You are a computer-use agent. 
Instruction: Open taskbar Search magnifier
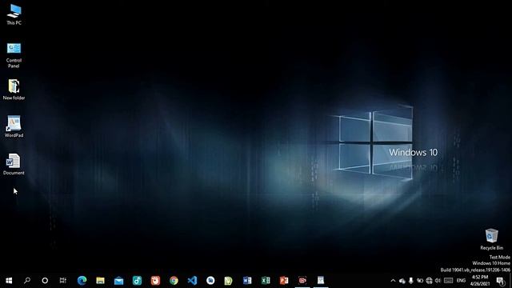[x=27, y=280]
